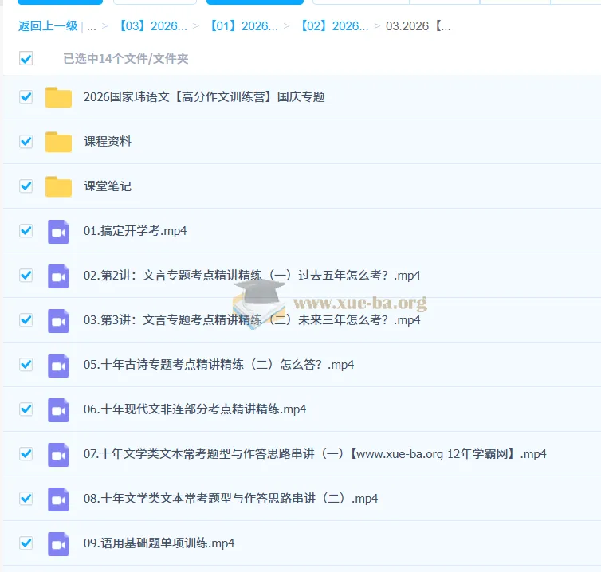The image size is (601, 572).
Task: Click folder icon of 2026国家玮语文 国庆专题
Action: [x=58, y=97]
